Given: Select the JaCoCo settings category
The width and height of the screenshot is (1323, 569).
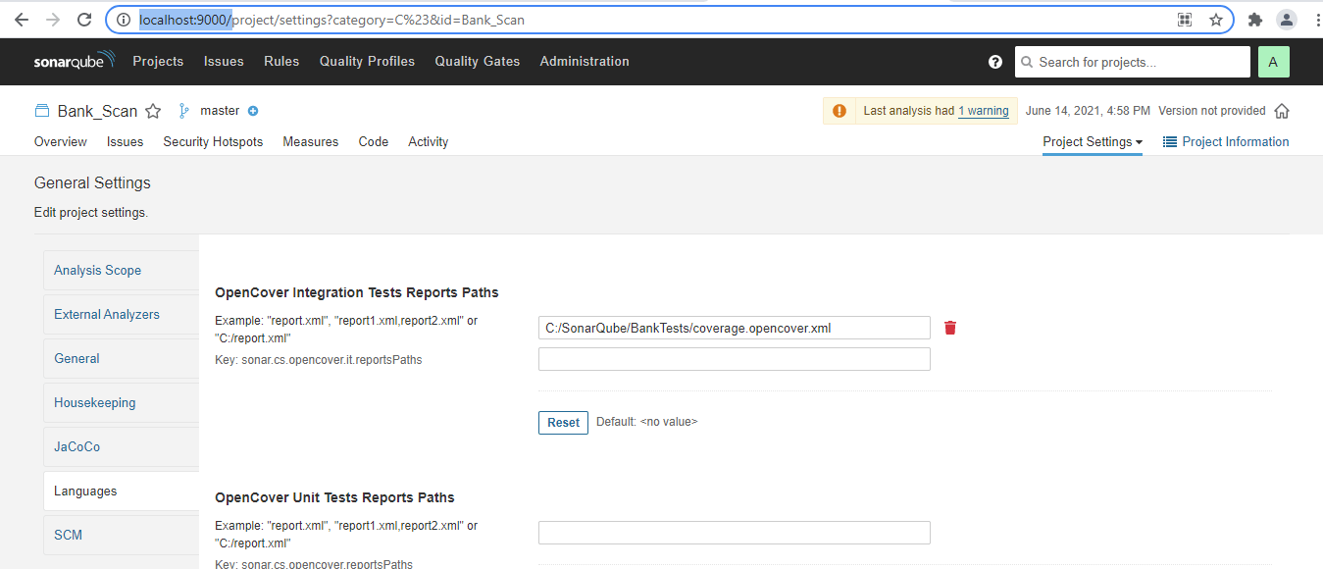Looking at the screenshot, I should (x=76, y=446).
